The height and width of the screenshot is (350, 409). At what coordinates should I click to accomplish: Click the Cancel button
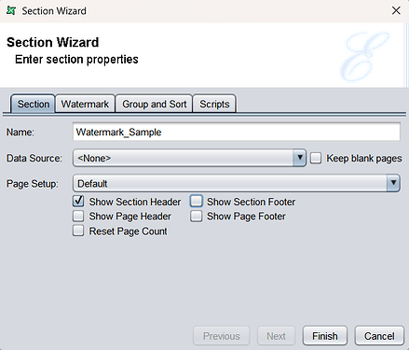(379, 336)
